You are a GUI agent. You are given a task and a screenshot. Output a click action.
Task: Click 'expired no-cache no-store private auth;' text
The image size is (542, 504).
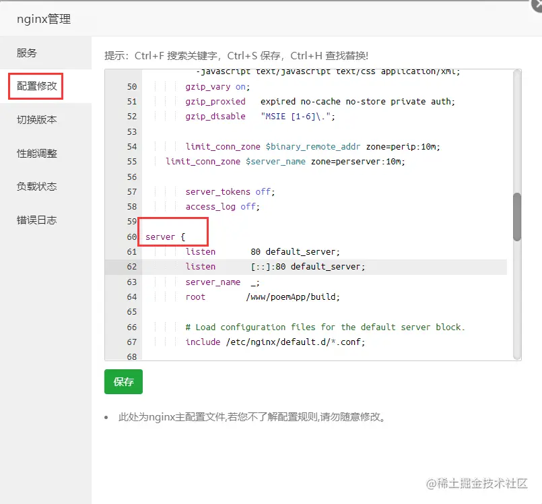[358, 102]
